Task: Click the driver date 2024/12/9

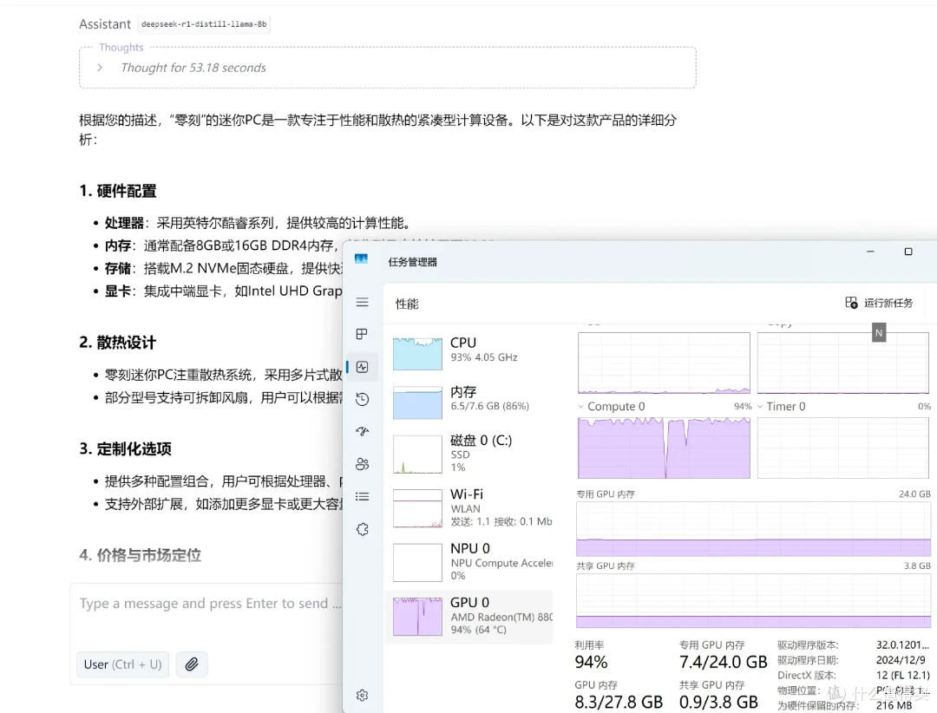Action: pos(901,660)
